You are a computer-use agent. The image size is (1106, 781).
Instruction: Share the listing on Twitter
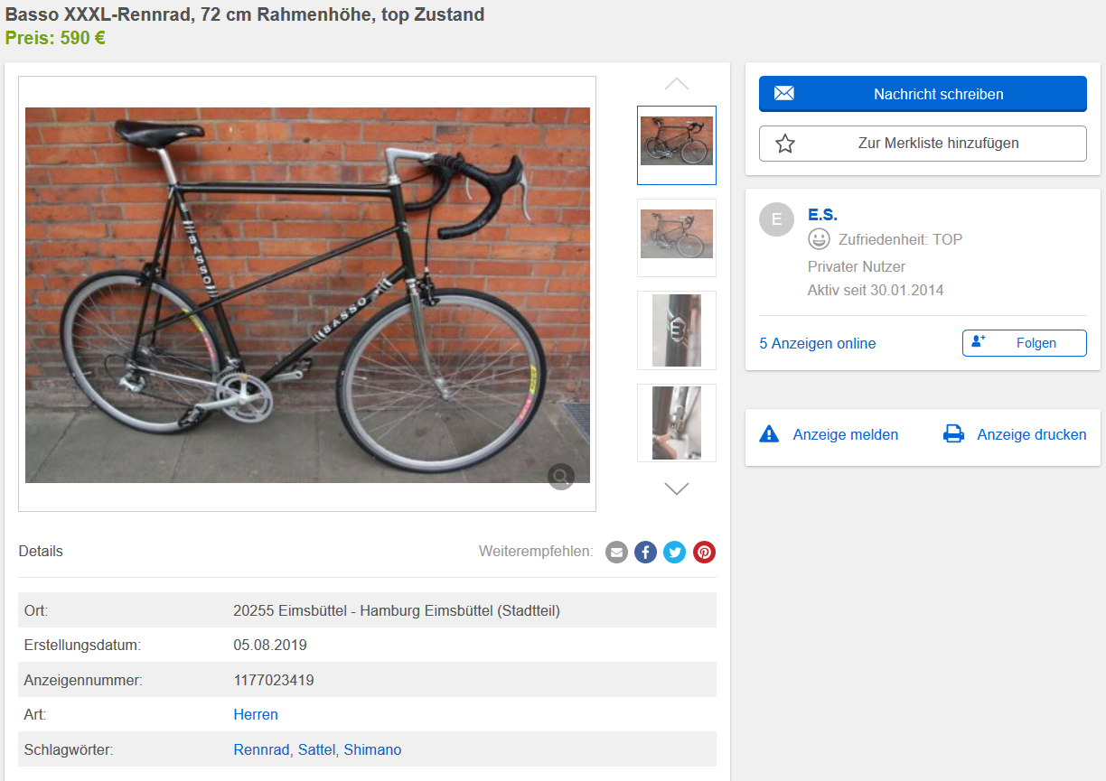[x=675, y=552]
